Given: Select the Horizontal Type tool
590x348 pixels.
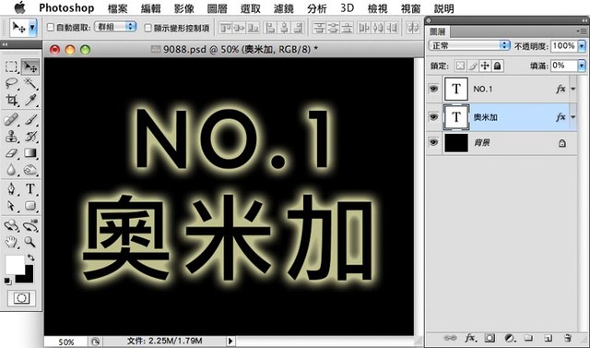Looking at the screenshot, I should pyautogui.click(x=30, y=188).
